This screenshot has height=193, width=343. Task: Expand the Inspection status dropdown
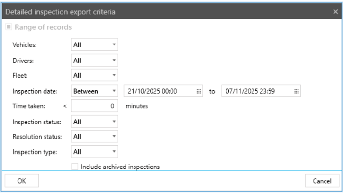click(94, 122)
